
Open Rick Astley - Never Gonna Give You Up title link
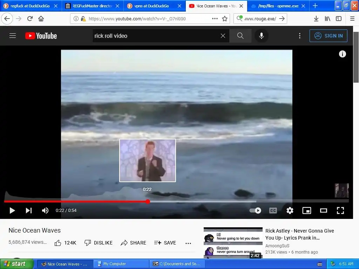pyautogui.click(x=300, y=234)
